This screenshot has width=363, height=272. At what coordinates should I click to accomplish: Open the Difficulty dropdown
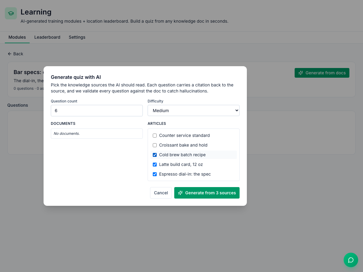coord(194,111)
